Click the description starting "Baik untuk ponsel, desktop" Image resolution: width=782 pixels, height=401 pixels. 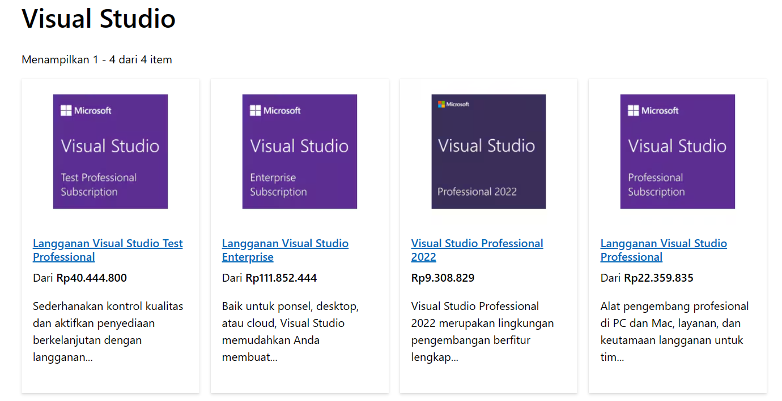coord(290,331)
